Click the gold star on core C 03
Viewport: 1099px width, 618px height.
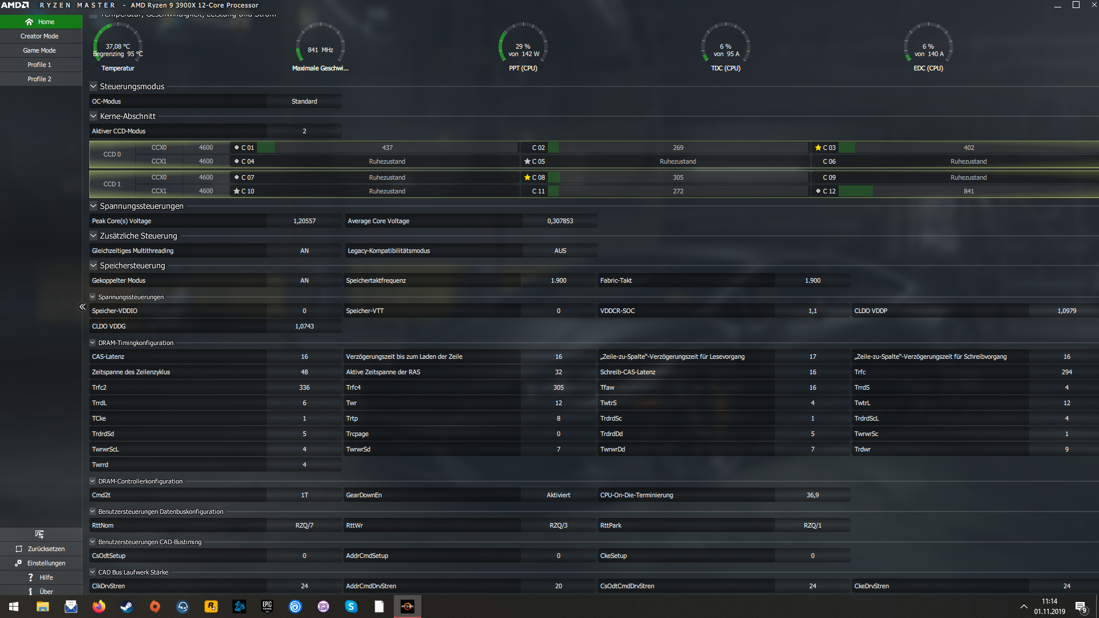click(818, 148)
